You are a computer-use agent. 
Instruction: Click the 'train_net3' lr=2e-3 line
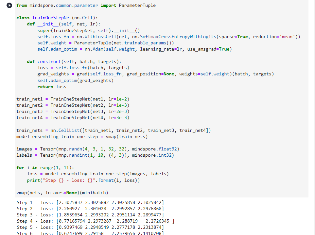click(x=73, y=112)
